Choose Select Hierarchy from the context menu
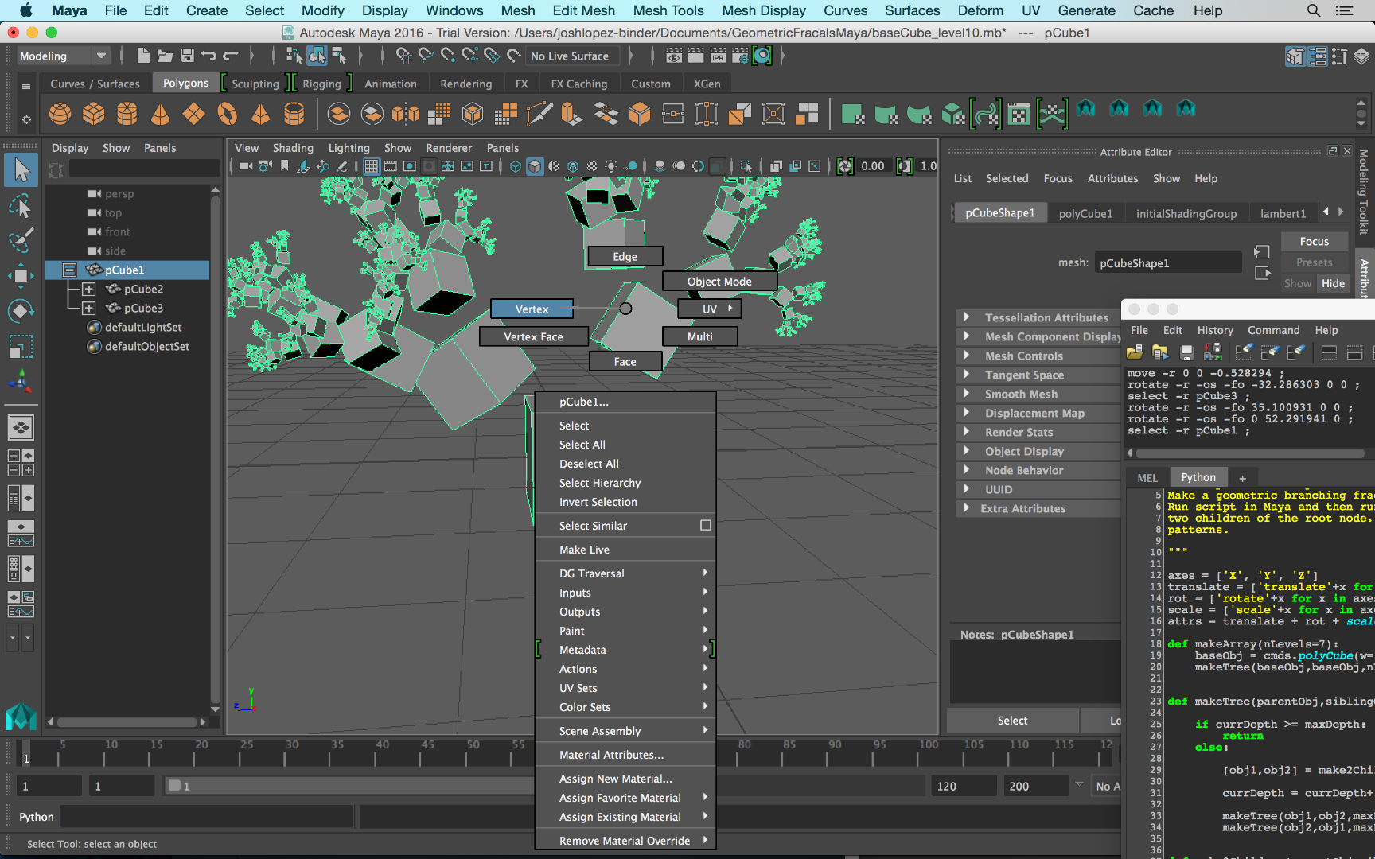Screen dimensions: 1375x859 click(599, 483)
